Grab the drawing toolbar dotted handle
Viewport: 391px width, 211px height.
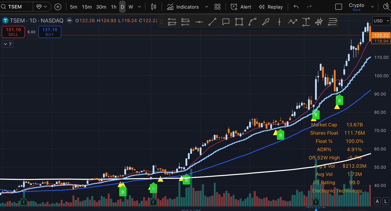(161, 22)
